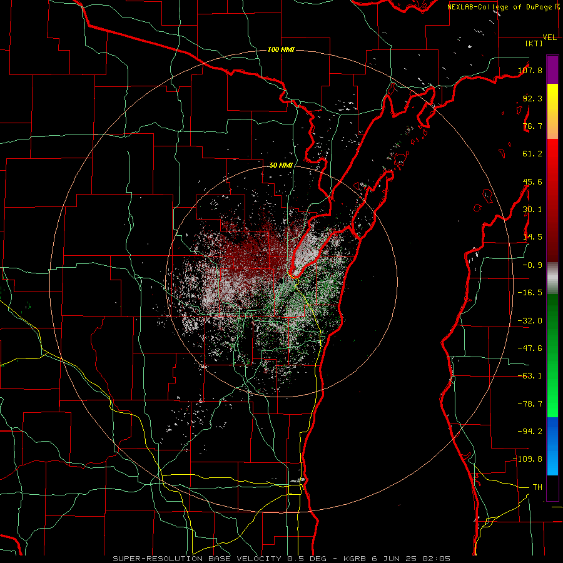Click the -16.5 velocity scale value

(x=530, y=293)
